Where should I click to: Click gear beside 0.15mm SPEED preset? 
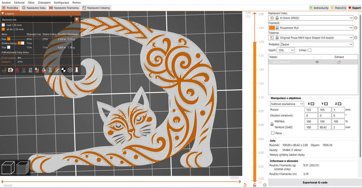point(356,18)
